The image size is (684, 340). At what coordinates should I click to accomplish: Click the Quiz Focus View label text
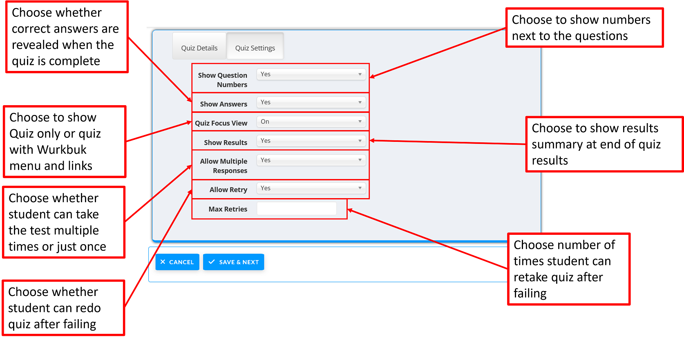(x=221, y=123)
